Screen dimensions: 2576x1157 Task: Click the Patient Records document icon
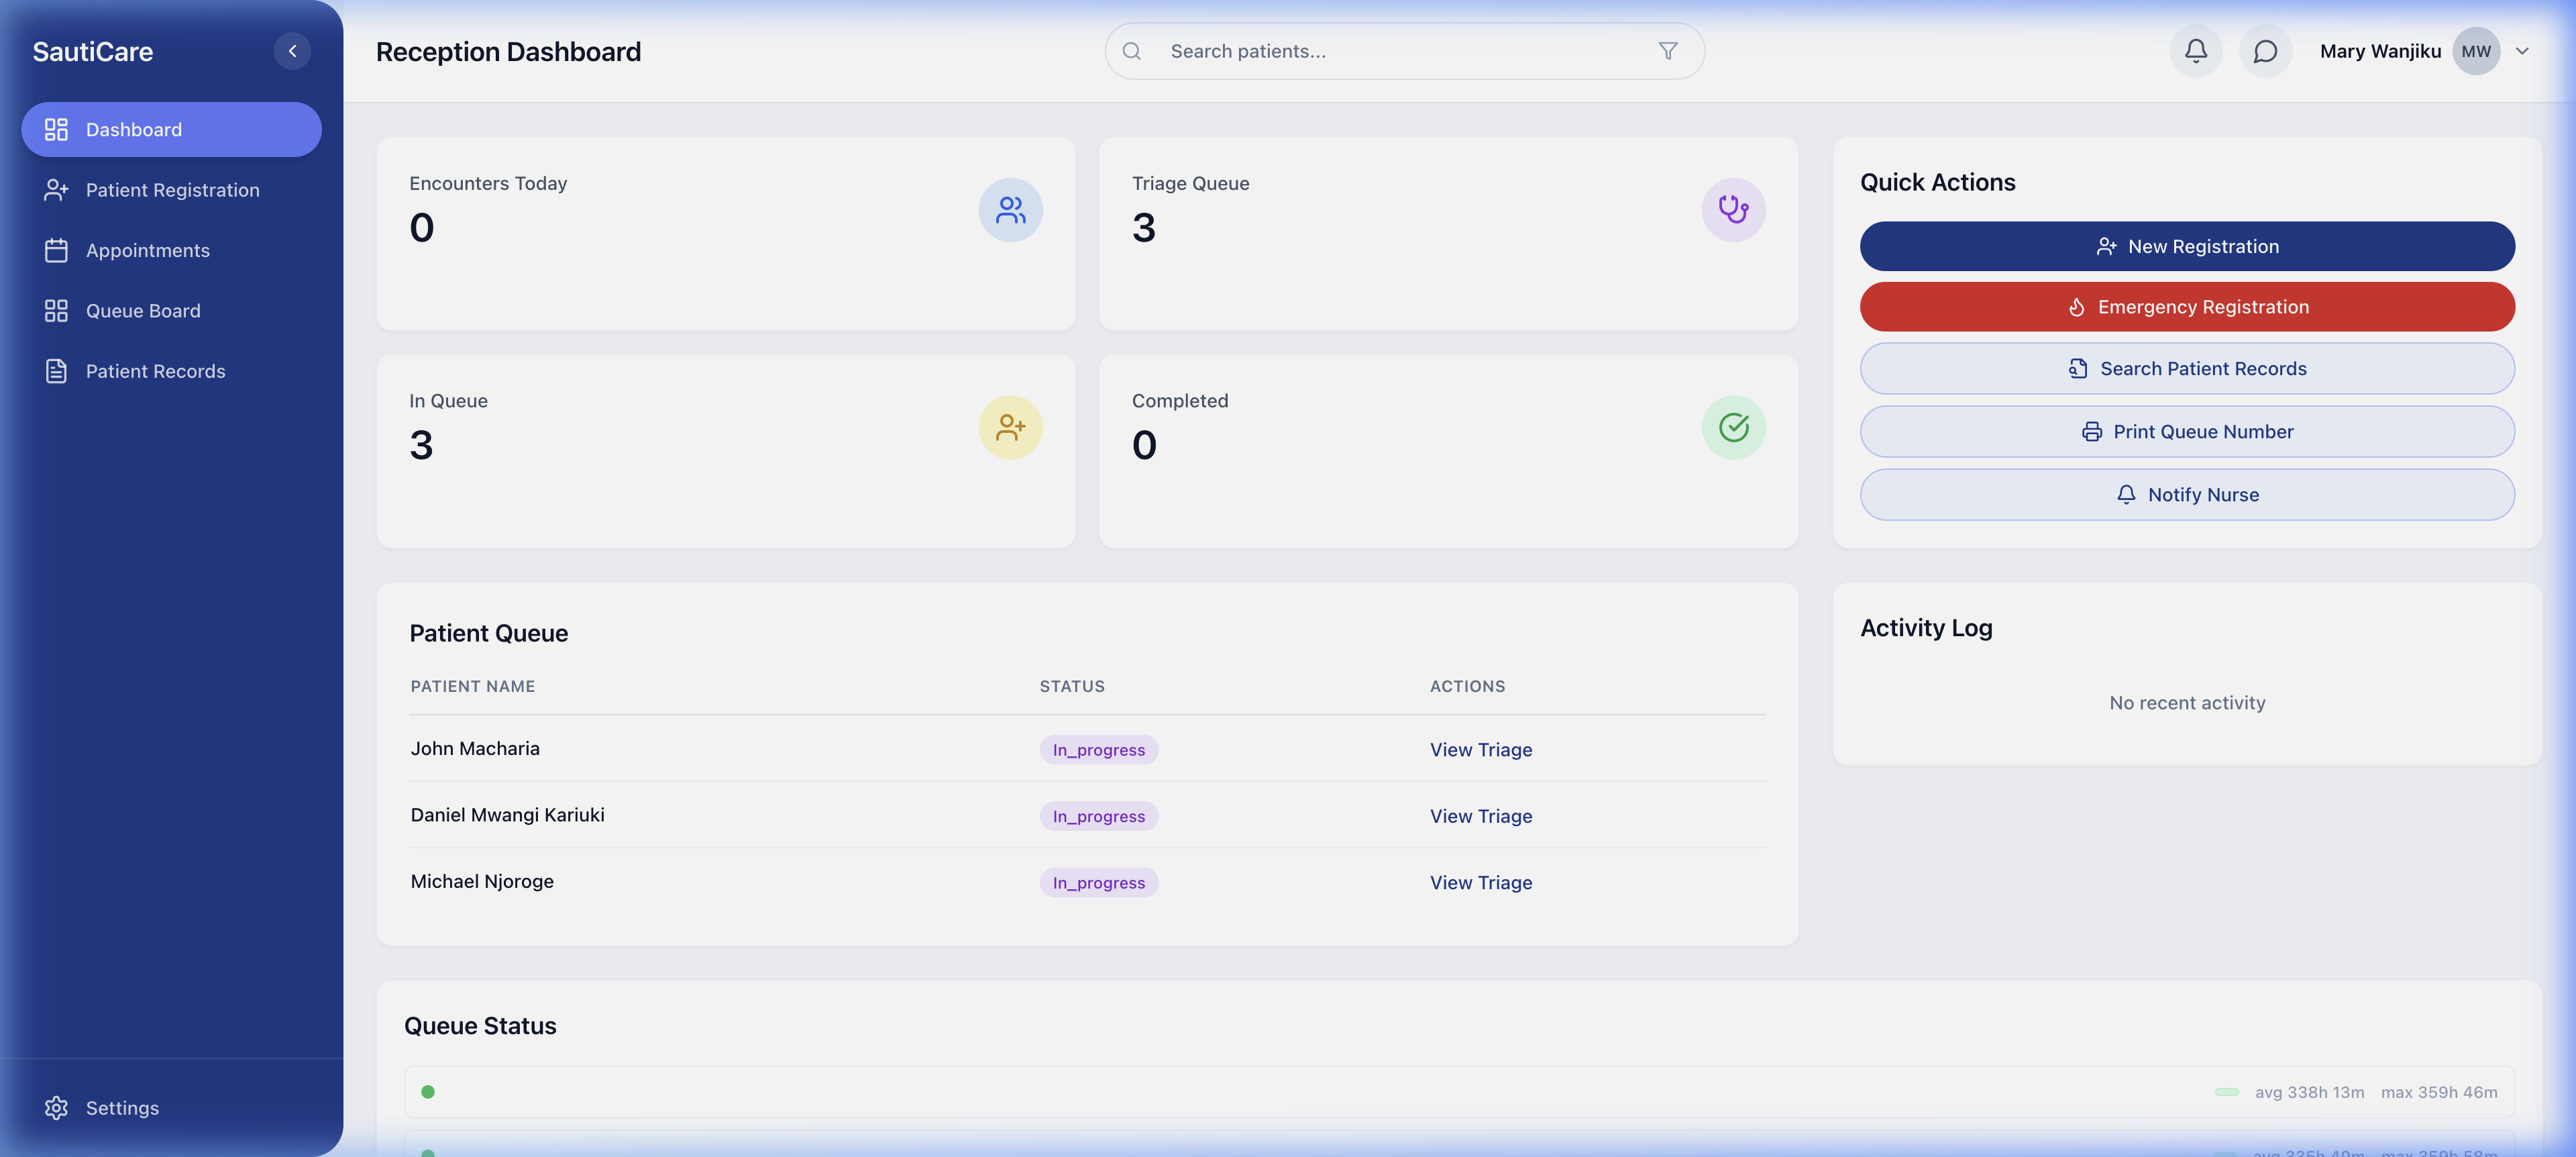pos(56,370)
